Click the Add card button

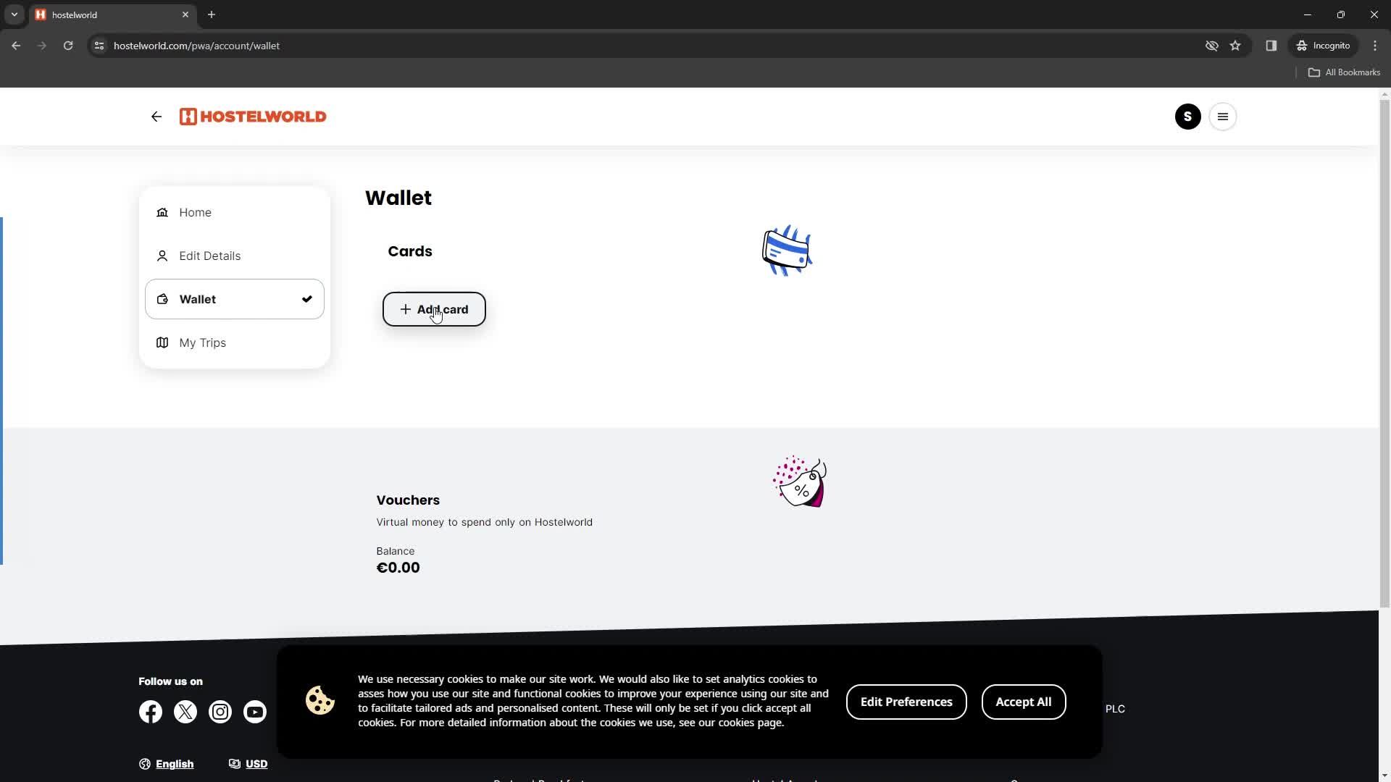434,308
